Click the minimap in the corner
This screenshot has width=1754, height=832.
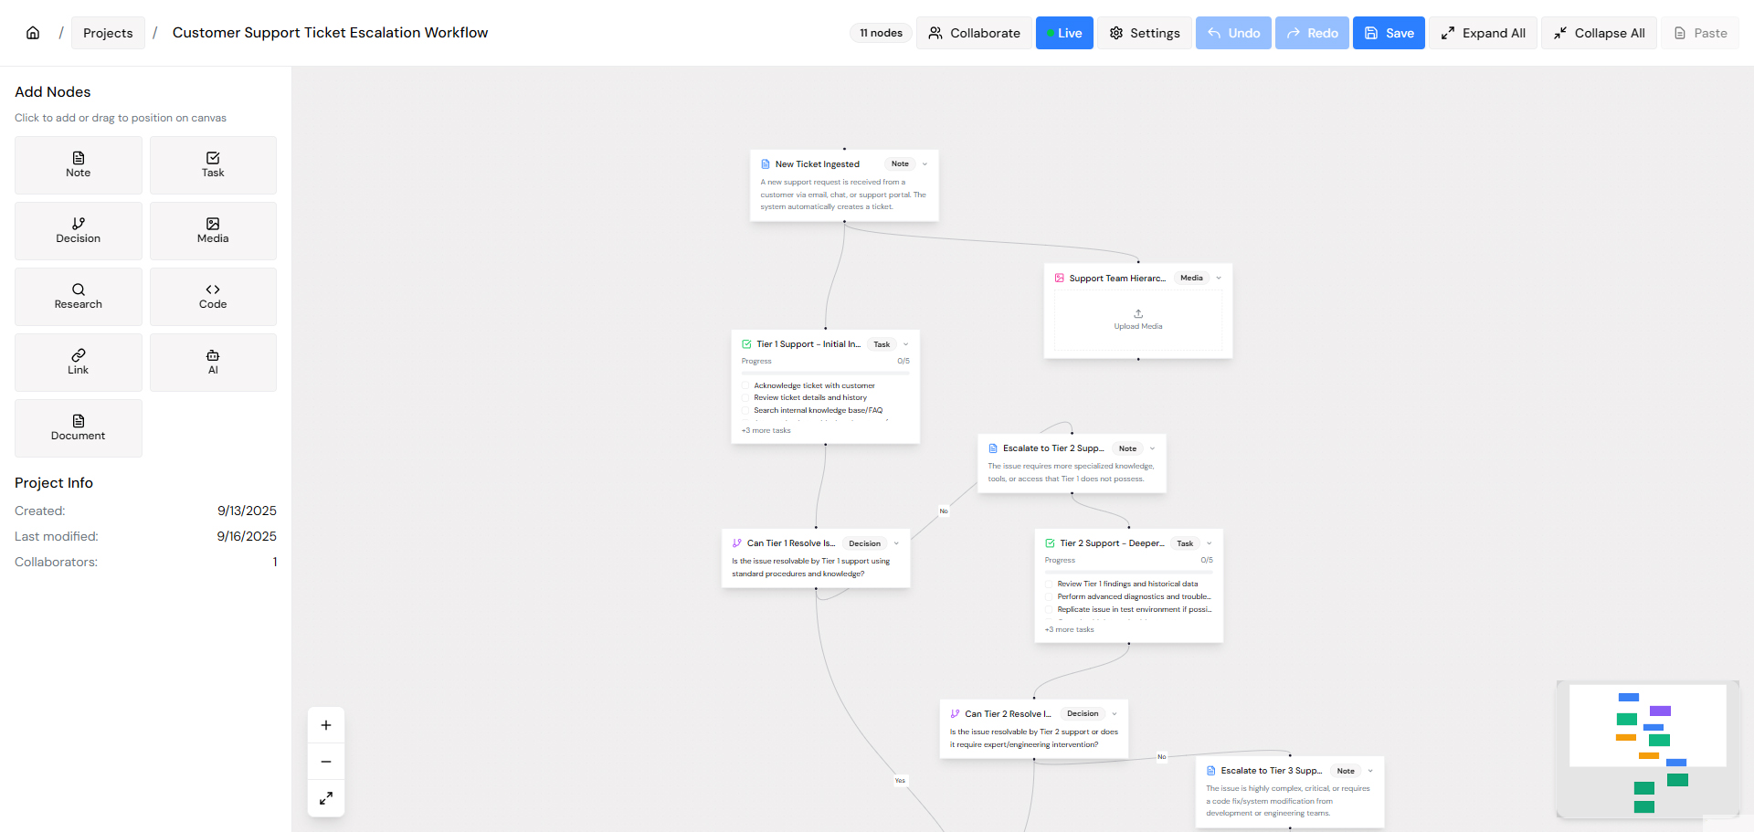tap(1647, 749)
